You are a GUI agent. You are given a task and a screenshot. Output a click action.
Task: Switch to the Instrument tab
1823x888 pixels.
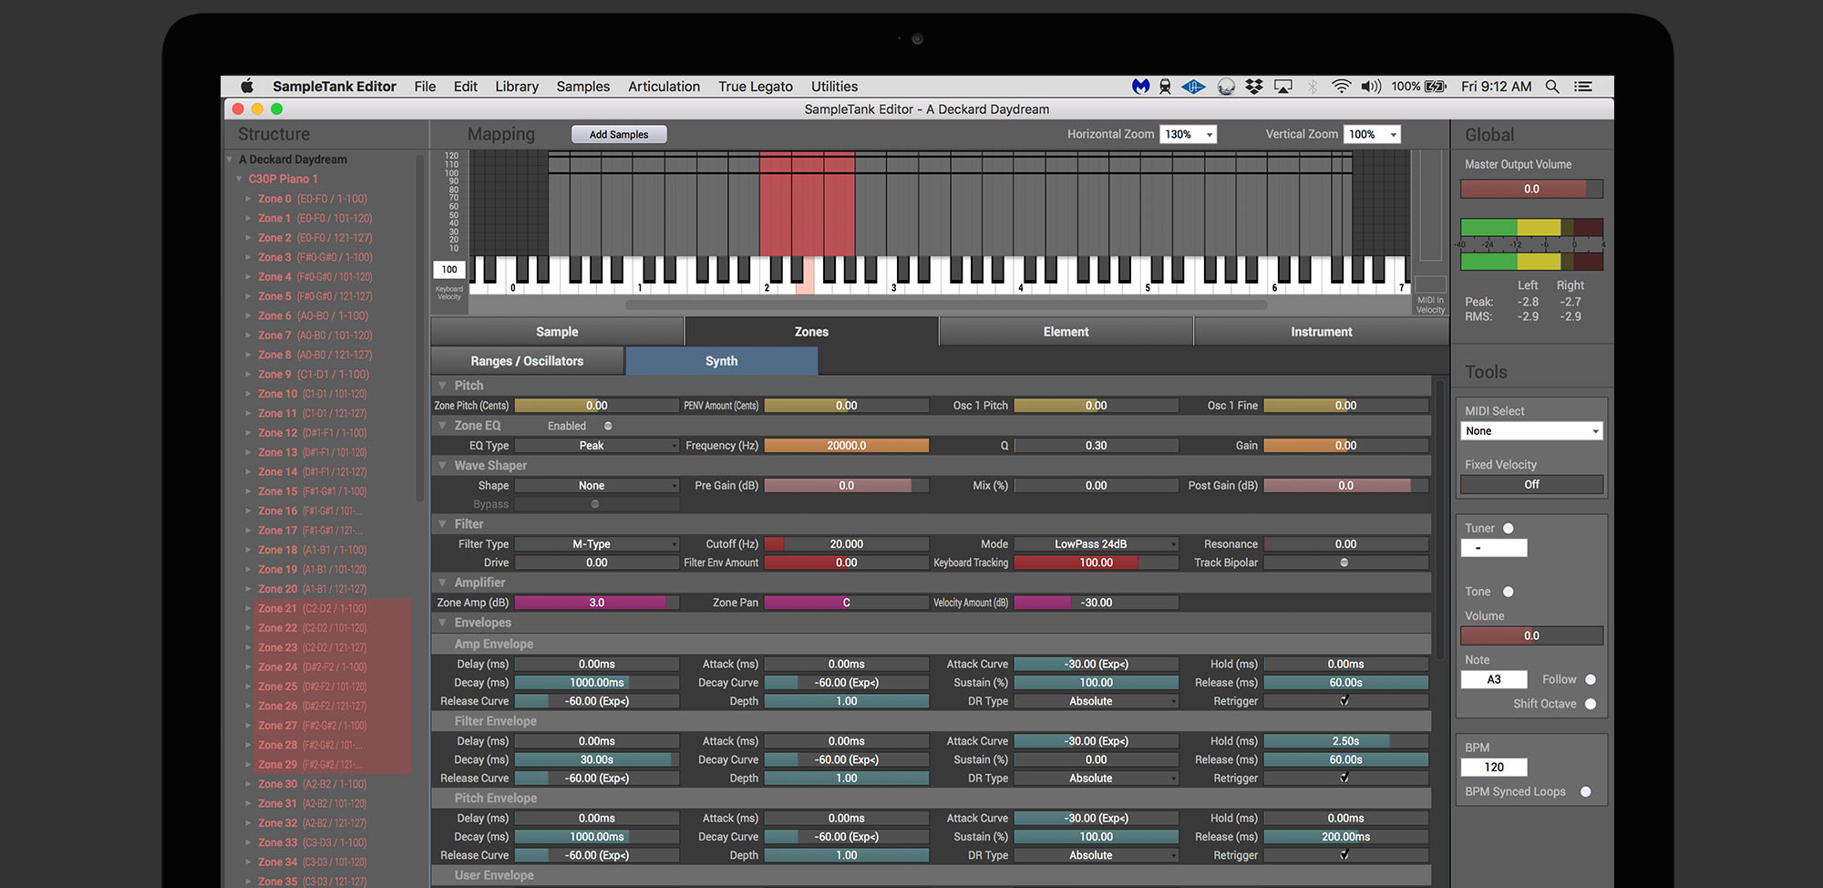pyautogui.click(x=1321, y=331)
